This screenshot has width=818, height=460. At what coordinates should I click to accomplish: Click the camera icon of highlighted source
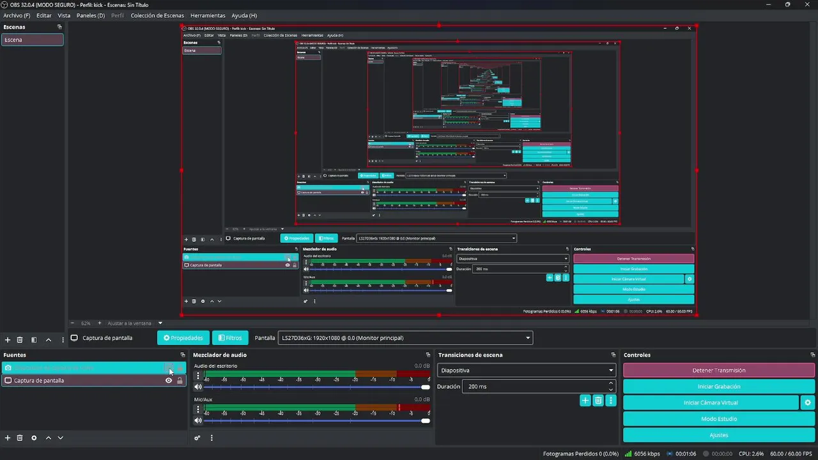point(8,368)
